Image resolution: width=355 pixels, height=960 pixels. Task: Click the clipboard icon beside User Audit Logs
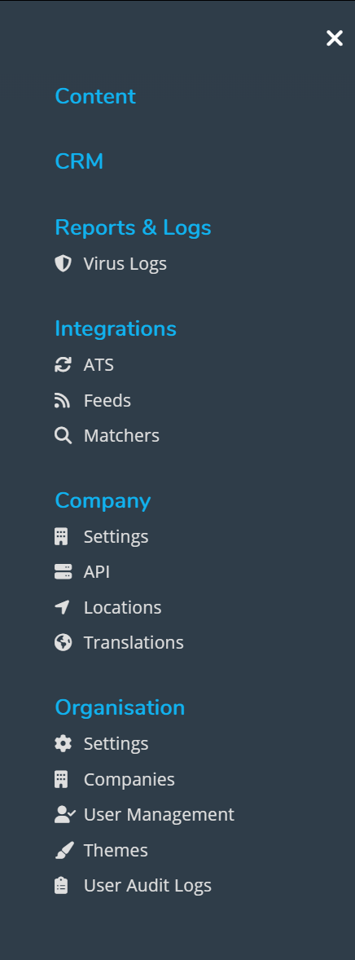(61, 886)
